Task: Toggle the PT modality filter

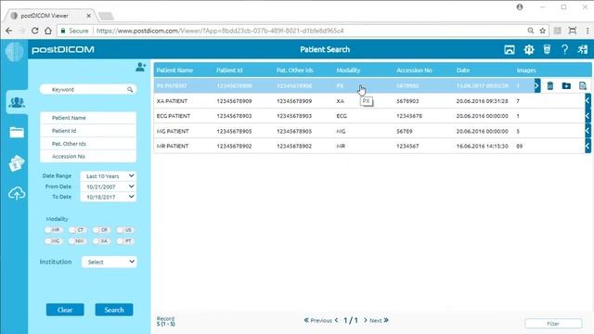Action: tap(125, 241)
